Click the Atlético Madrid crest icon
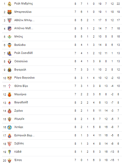Screen dimensions: 122x164 [x=9, y=29]
